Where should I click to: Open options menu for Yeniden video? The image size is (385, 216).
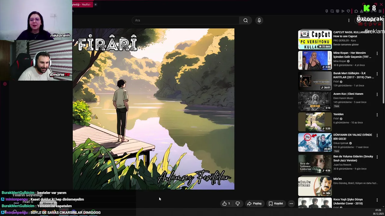pyautogui.click(x=377, y=115)
